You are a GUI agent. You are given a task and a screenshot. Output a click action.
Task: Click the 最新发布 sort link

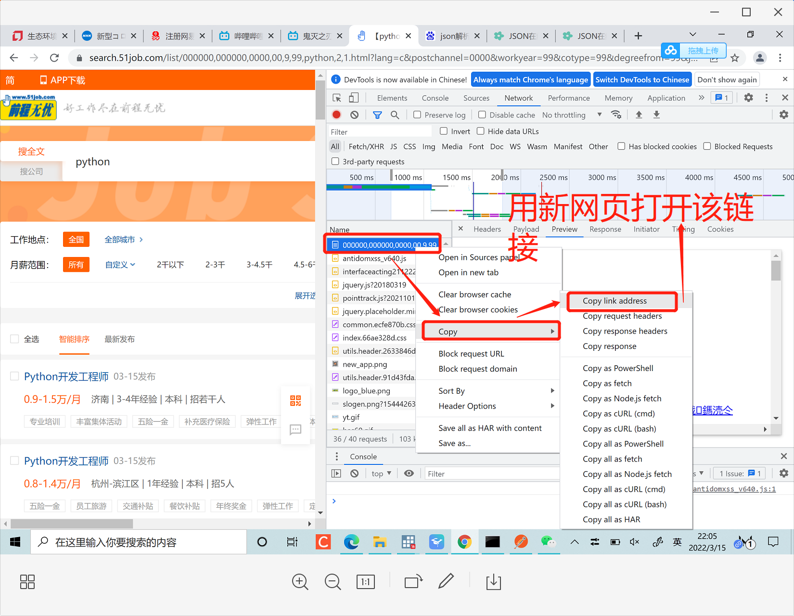coord(119,339)
